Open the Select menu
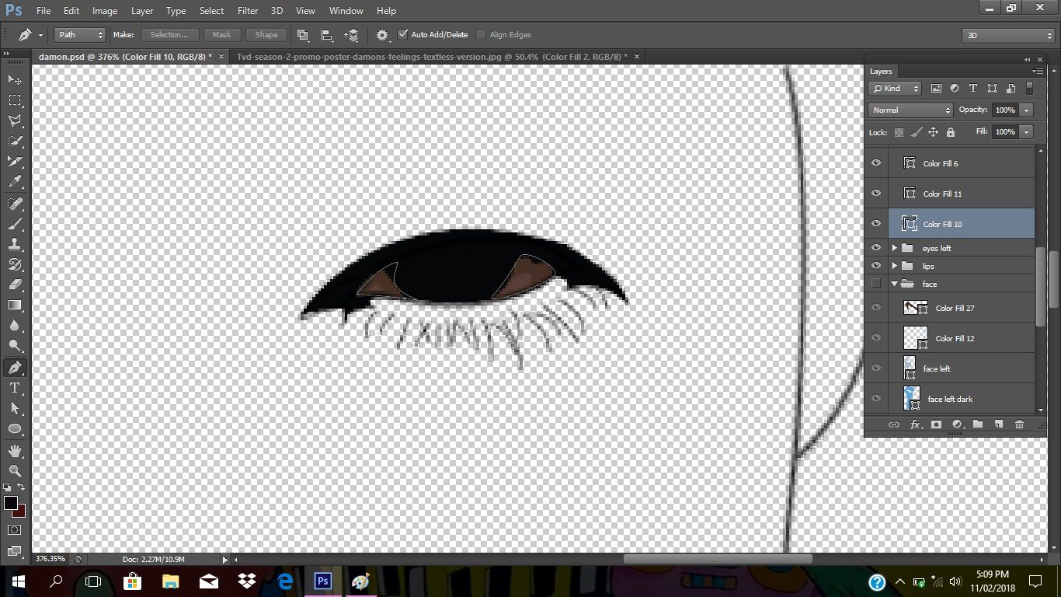Screen dimensions: 1061x597 (x=211, y=11)
